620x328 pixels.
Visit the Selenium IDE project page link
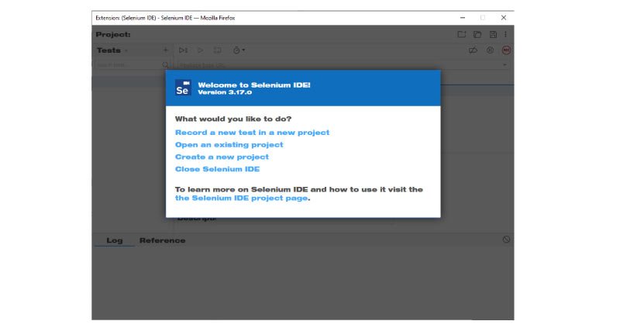(241, 199)
